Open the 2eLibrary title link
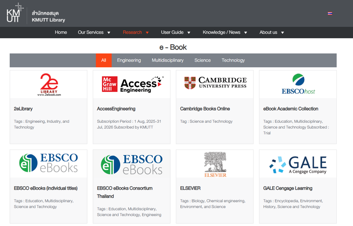The width and height of the screenshot is (353, 226). [23, 109]
